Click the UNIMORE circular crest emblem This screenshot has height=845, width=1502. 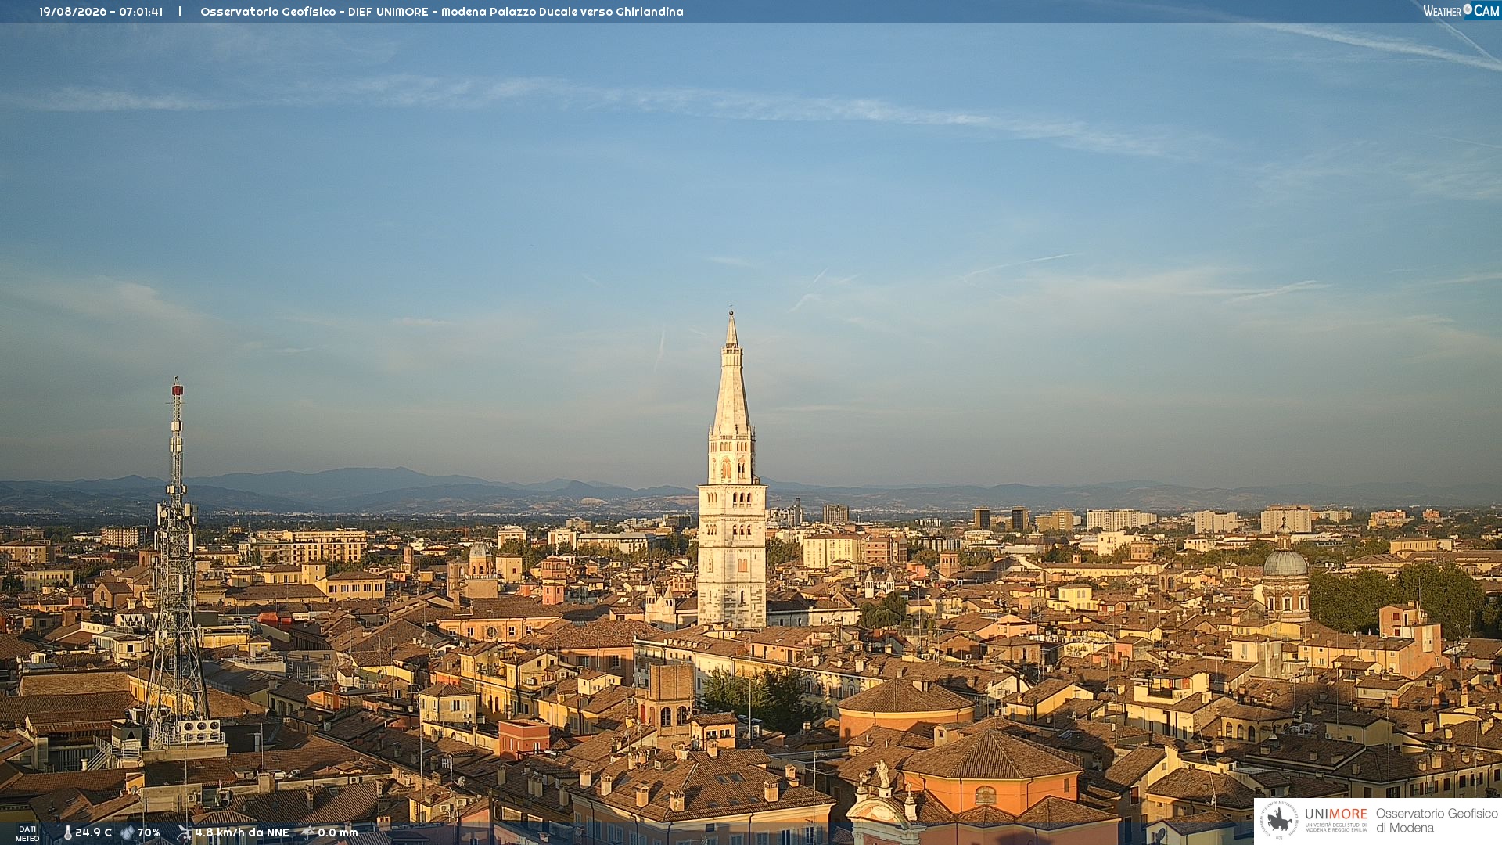point(1279,821)
